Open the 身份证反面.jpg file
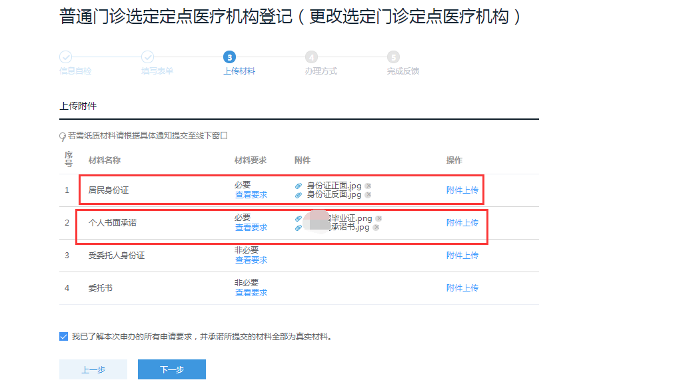 tap(334, 195)
